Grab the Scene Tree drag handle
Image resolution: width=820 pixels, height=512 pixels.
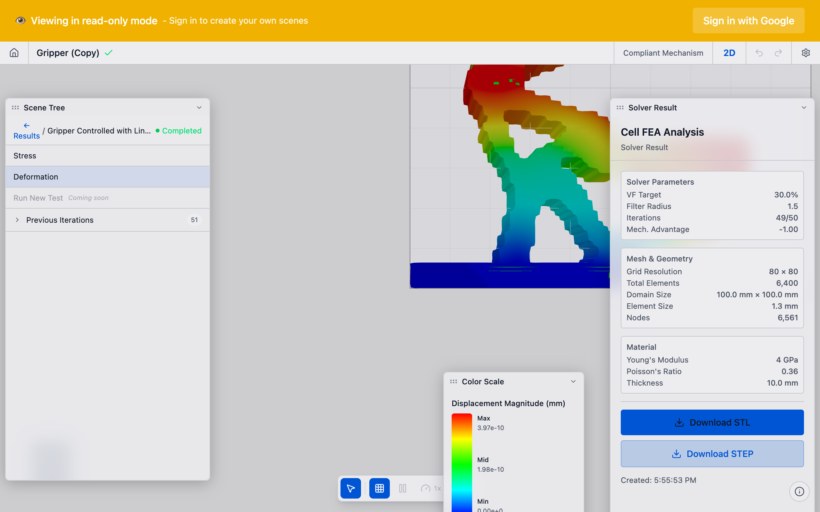[x=15, y=108]
